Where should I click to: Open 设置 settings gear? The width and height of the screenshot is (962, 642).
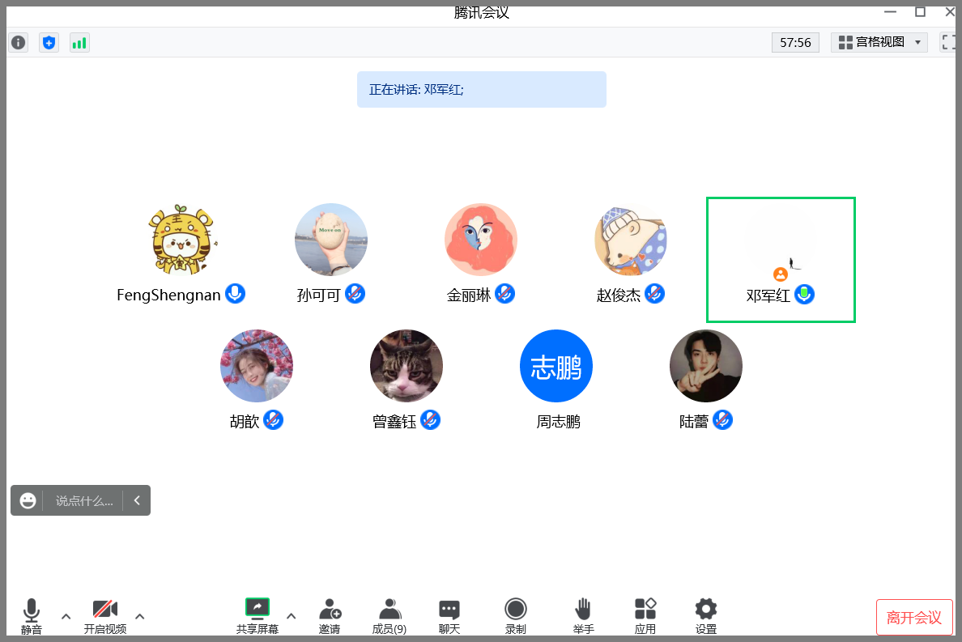point(706,615)
